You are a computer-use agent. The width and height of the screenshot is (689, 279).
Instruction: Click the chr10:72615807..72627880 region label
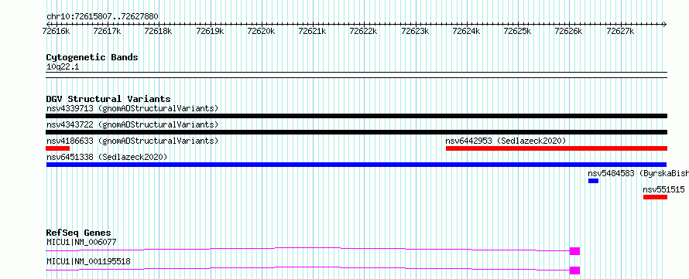(102, 17)
